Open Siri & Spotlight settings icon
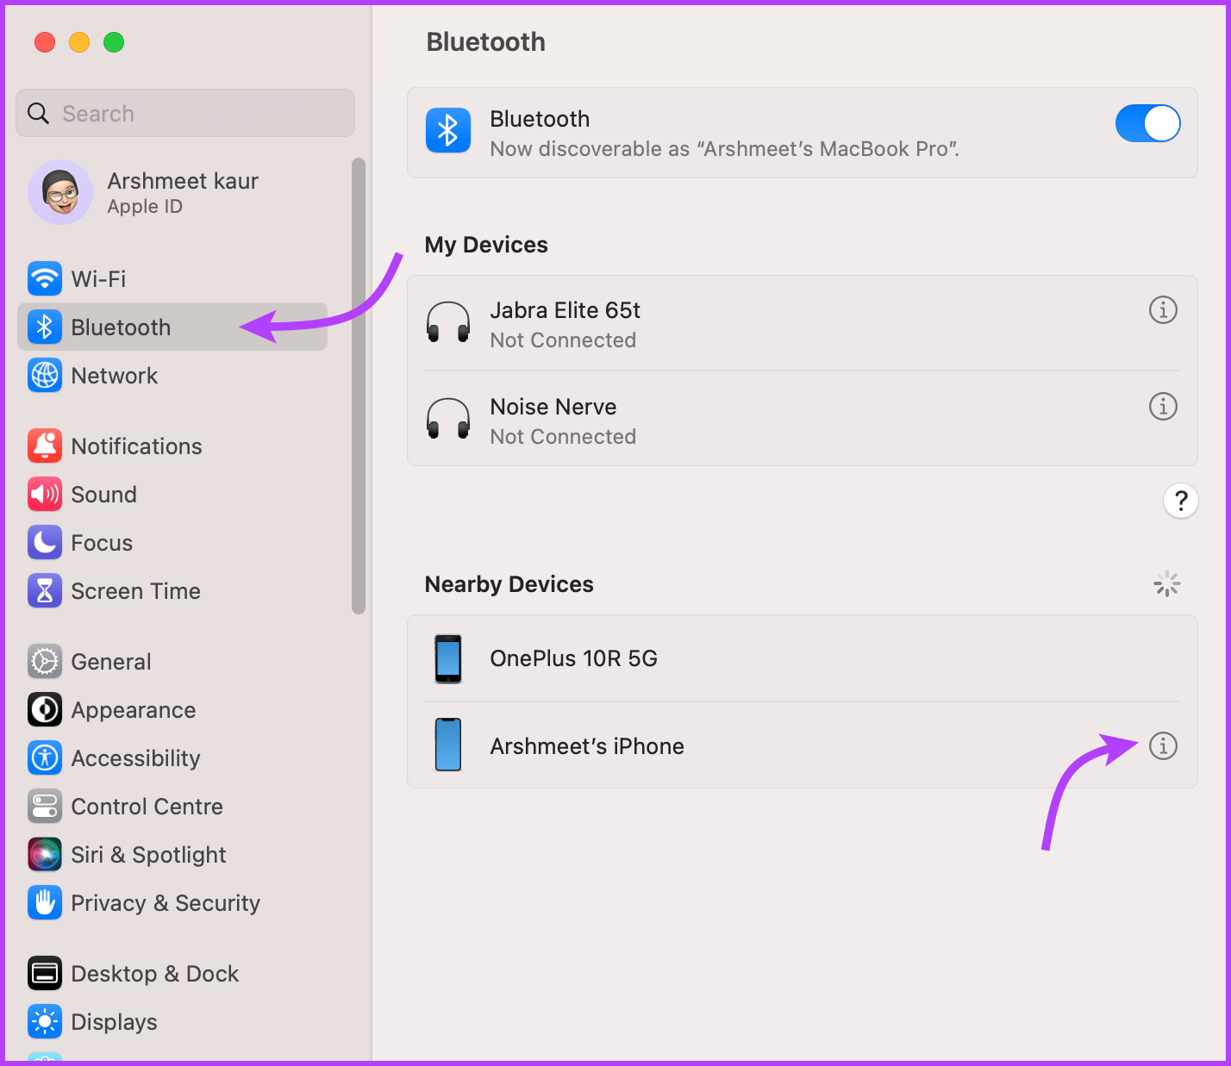Viewport: 1231px width, 1066px height. 45,854
